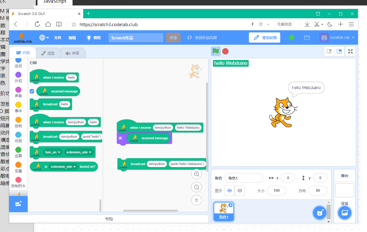367x232 pixels.
Task: Open the browser downloads icon
Action: [307, 24]
